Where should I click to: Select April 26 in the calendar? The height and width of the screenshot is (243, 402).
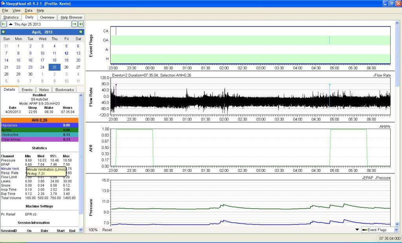(x=66, y=67)
